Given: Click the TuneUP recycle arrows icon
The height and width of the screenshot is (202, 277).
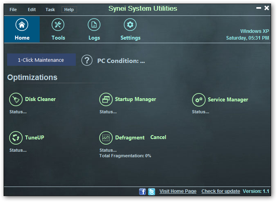Looking at the screenshot, I should 16,138.
